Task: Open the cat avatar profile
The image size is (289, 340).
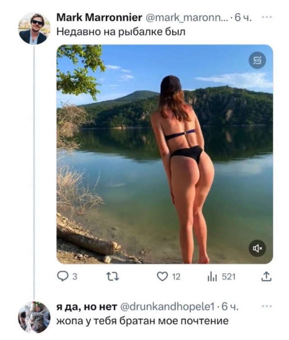Action: click(34, 317)
